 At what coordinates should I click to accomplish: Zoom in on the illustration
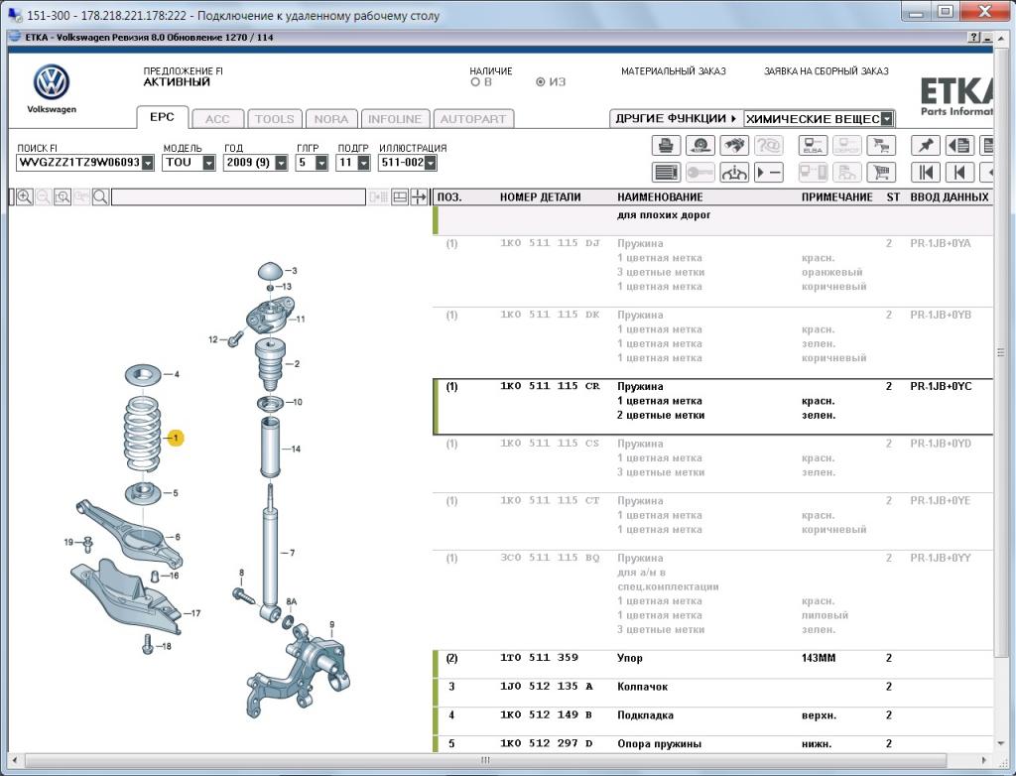(25, 197)
